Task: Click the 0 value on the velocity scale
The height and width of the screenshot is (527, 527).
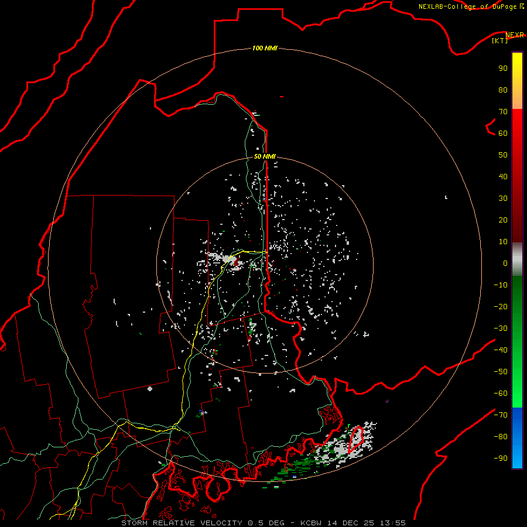Action: click(x=505, y=263)
